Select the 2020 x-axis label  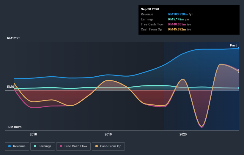(x=183, y=134)
